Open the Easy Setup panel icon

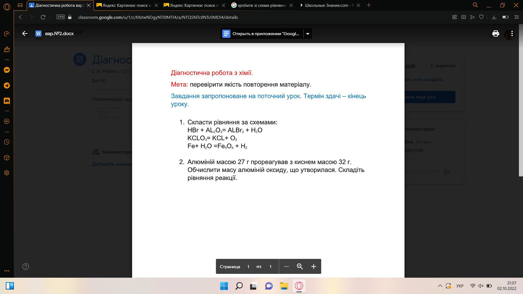point(516,17)
